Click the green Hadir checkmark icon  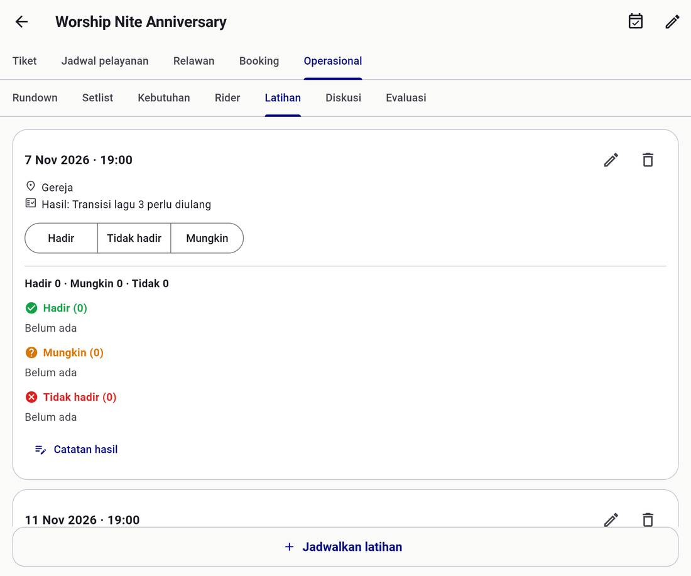tap(31, 308)
